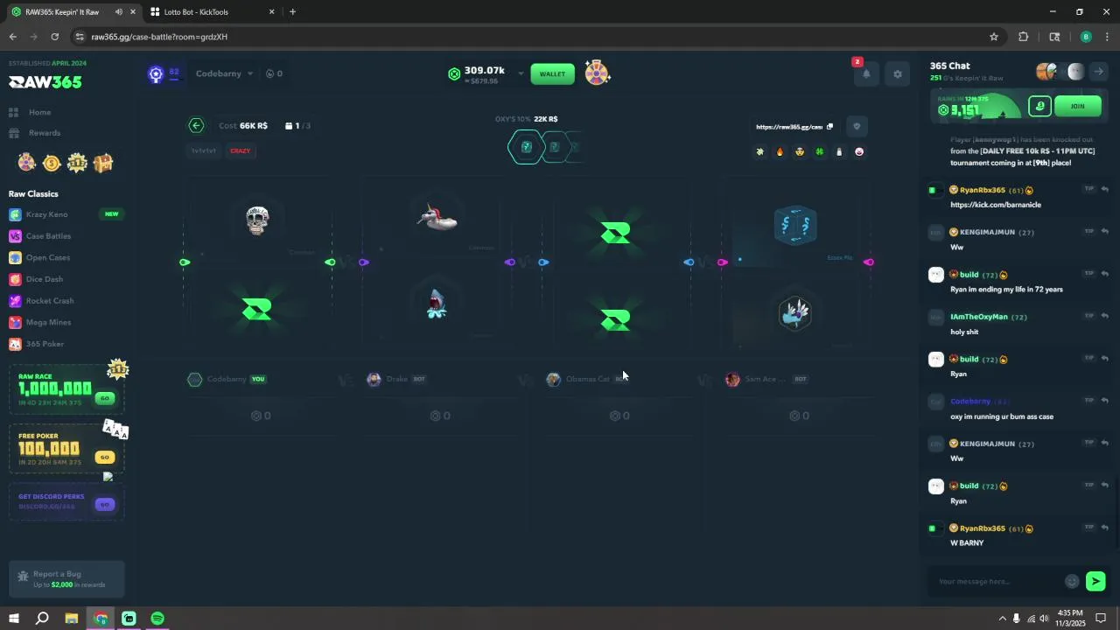Open Windows Start menu
Viewport: 1120px width, 630px height.
pyautogui.click(x=13, y=619)
